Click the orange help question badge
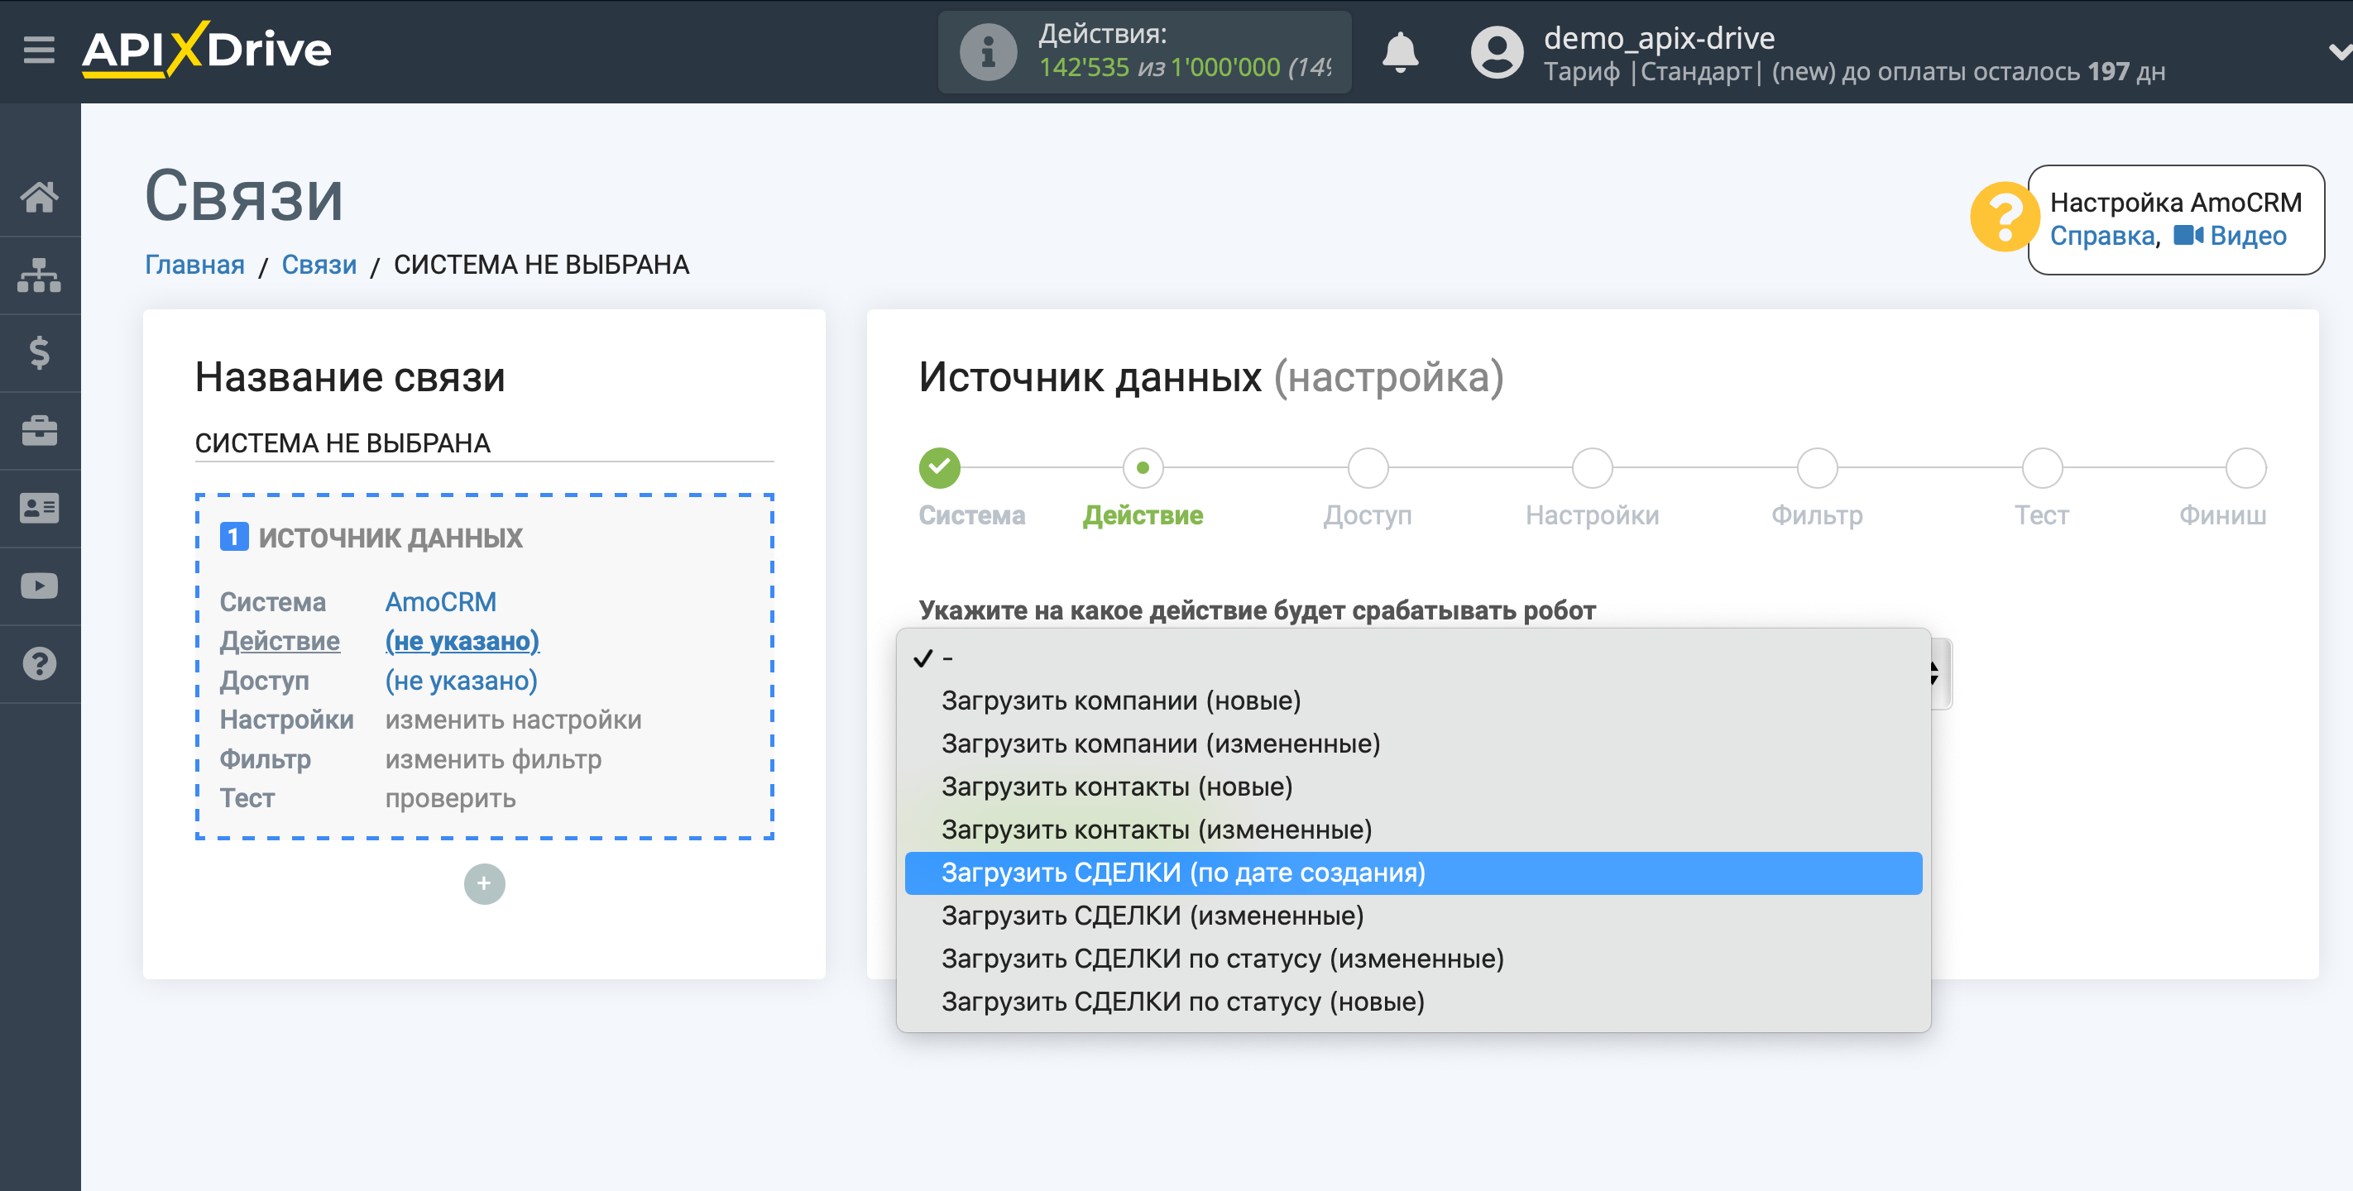The height and width of the screenshot is (1191, 2353). [x=2003, y=218]
